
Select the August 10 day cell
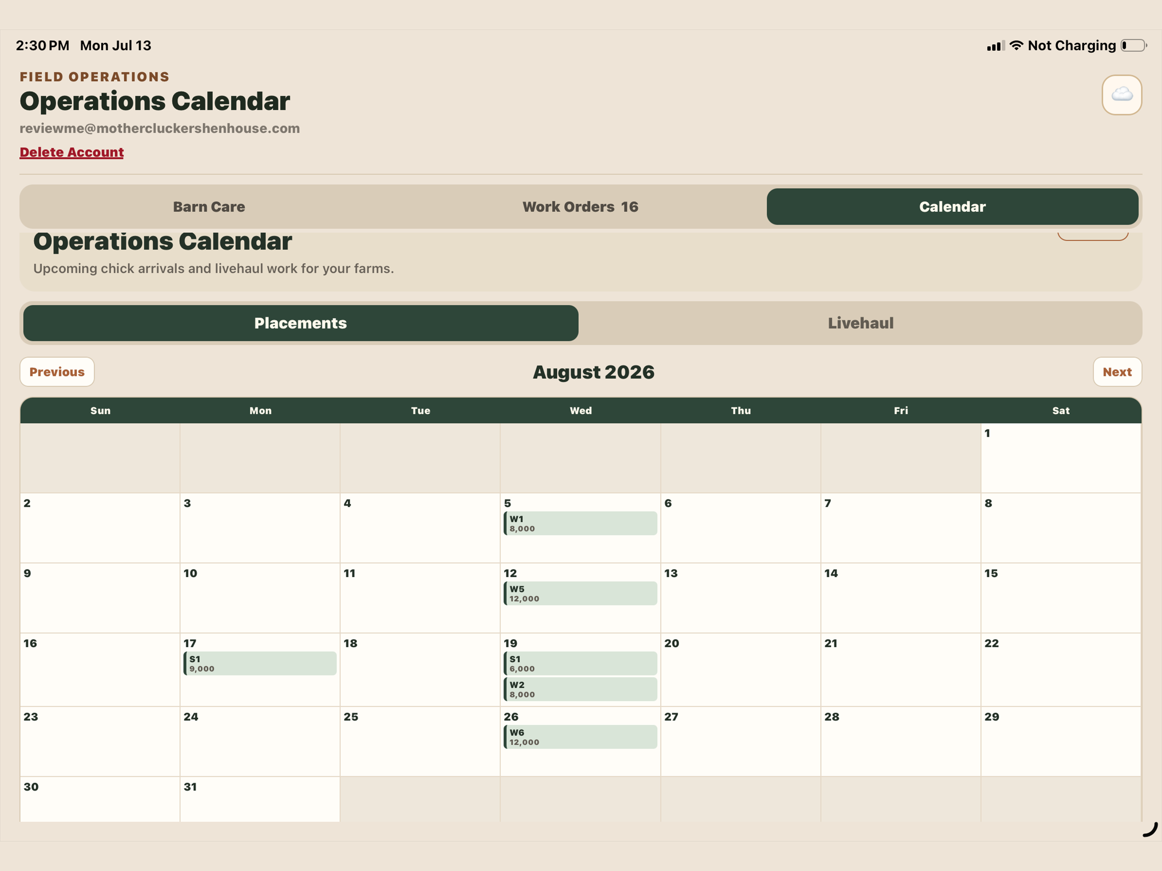260,598
